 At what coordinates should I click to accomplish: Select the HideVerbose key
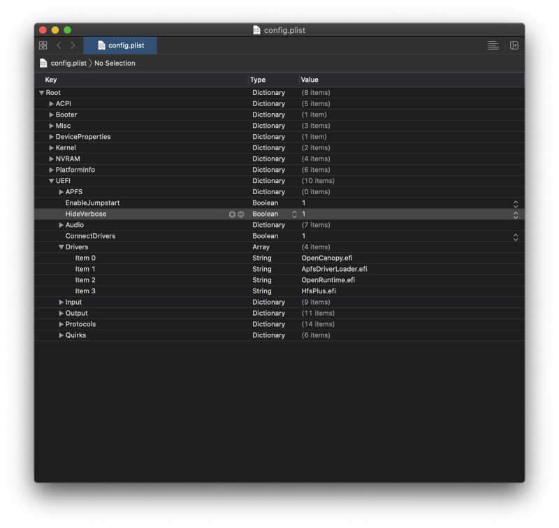point(85,214)
